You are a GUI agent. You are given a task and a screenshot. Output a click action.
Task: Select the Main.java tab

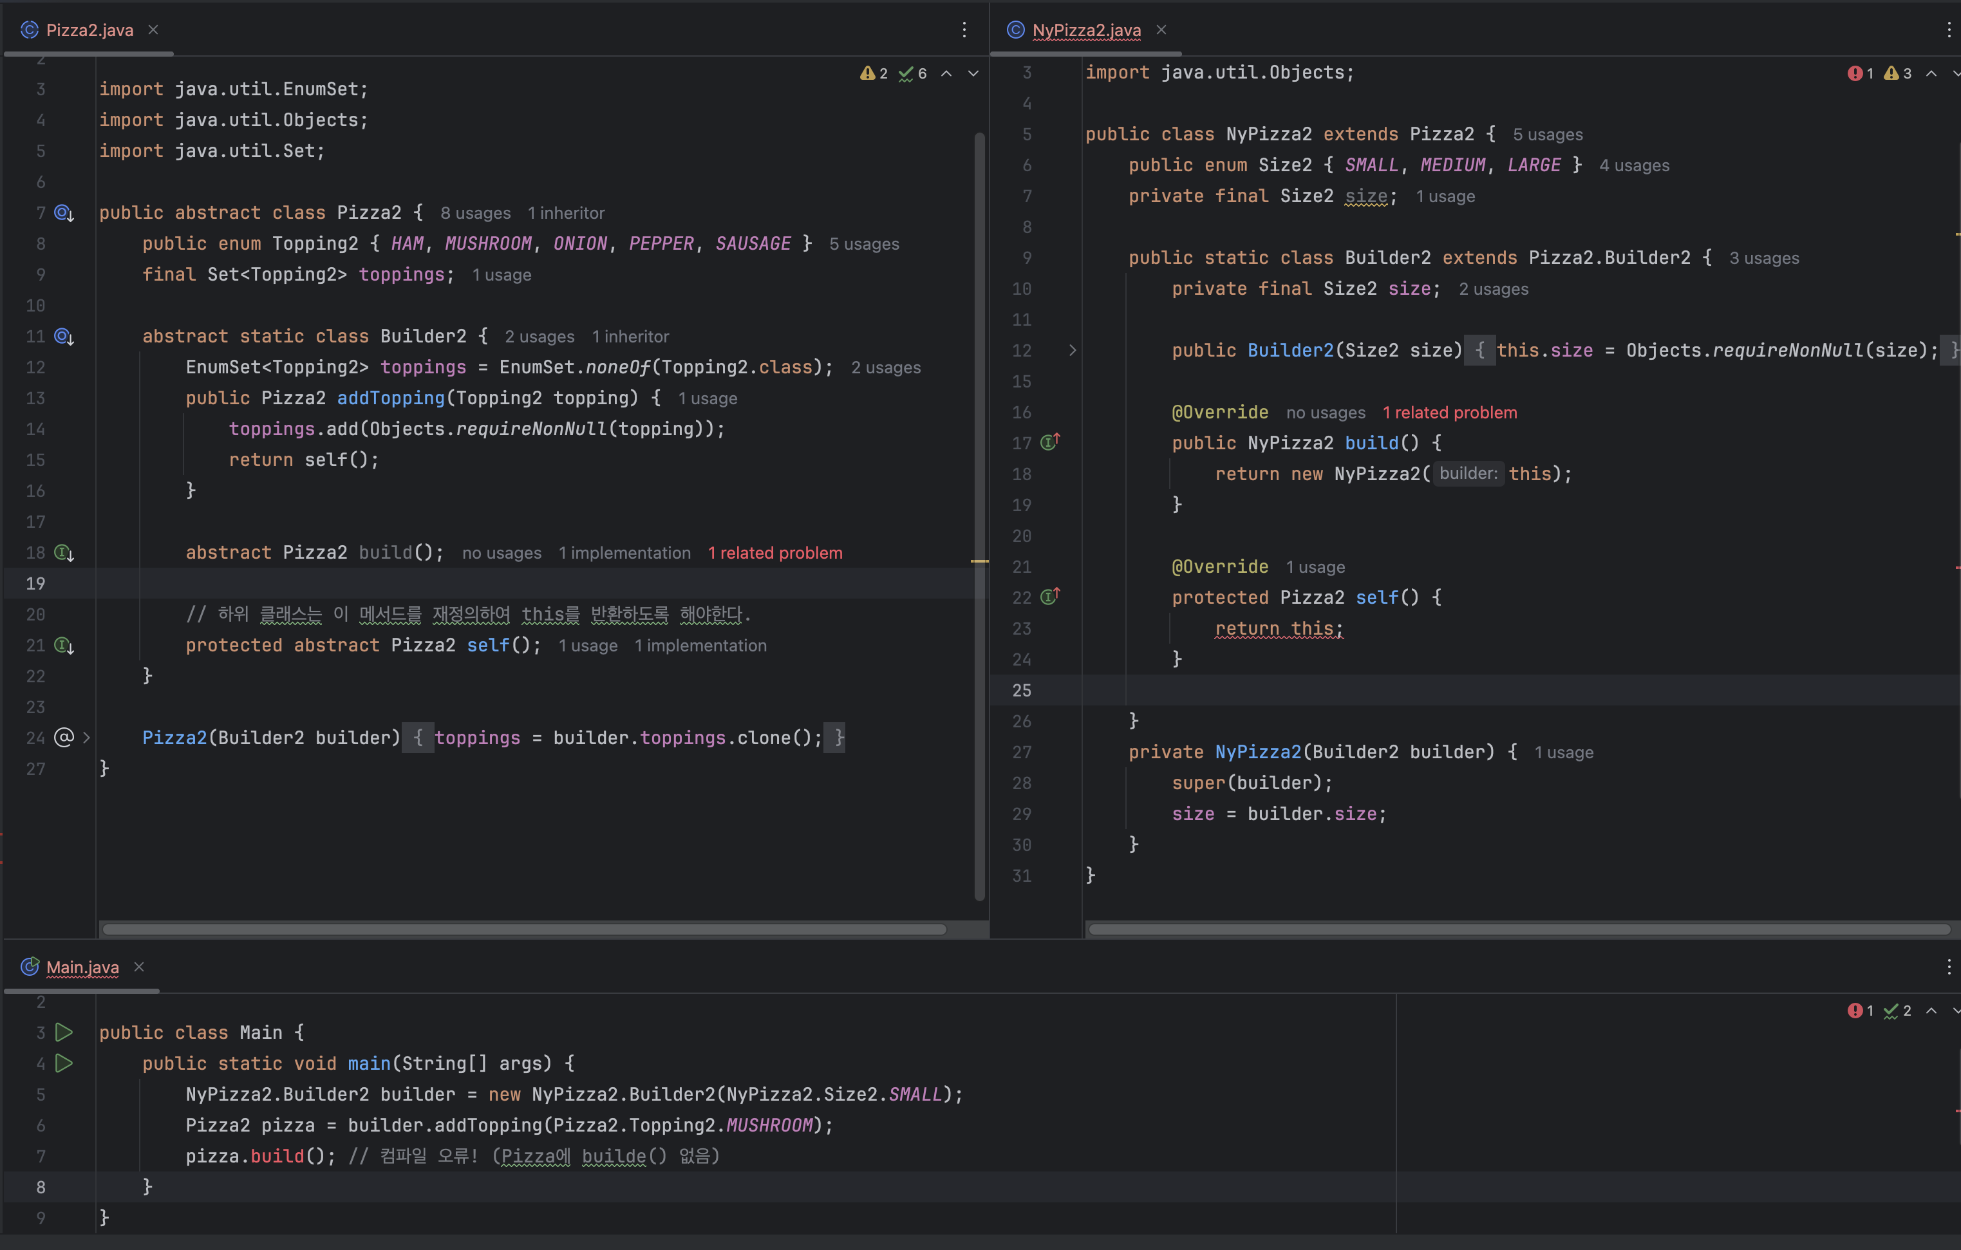pyautogui.click(x=81, y=967)
